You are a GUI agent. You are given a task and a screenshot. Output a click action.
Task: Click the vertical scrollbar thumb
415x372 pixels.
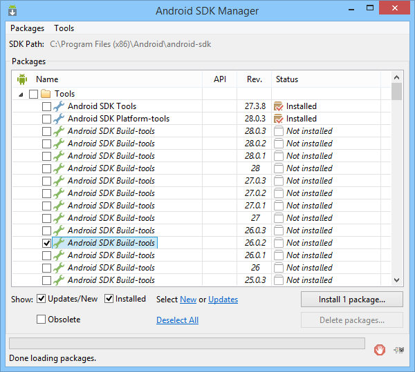tap(396, 91)
